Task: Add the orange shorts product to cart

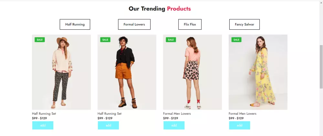Action: tap(108, 125)
